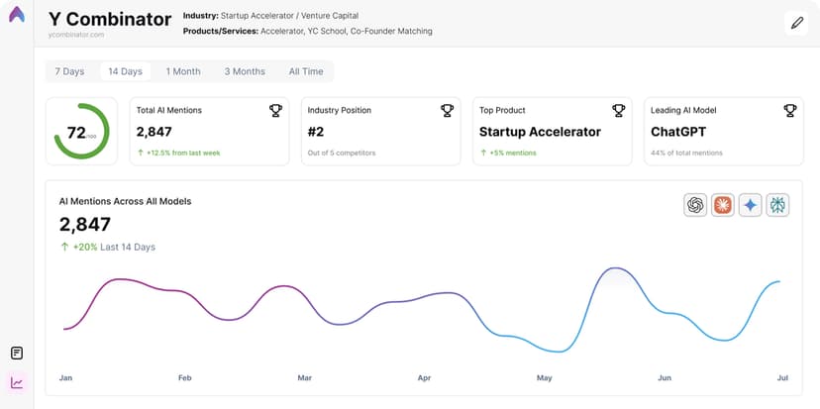
Task: Click trophy icon on Top Product card
Action: click(x=619, y=110)
